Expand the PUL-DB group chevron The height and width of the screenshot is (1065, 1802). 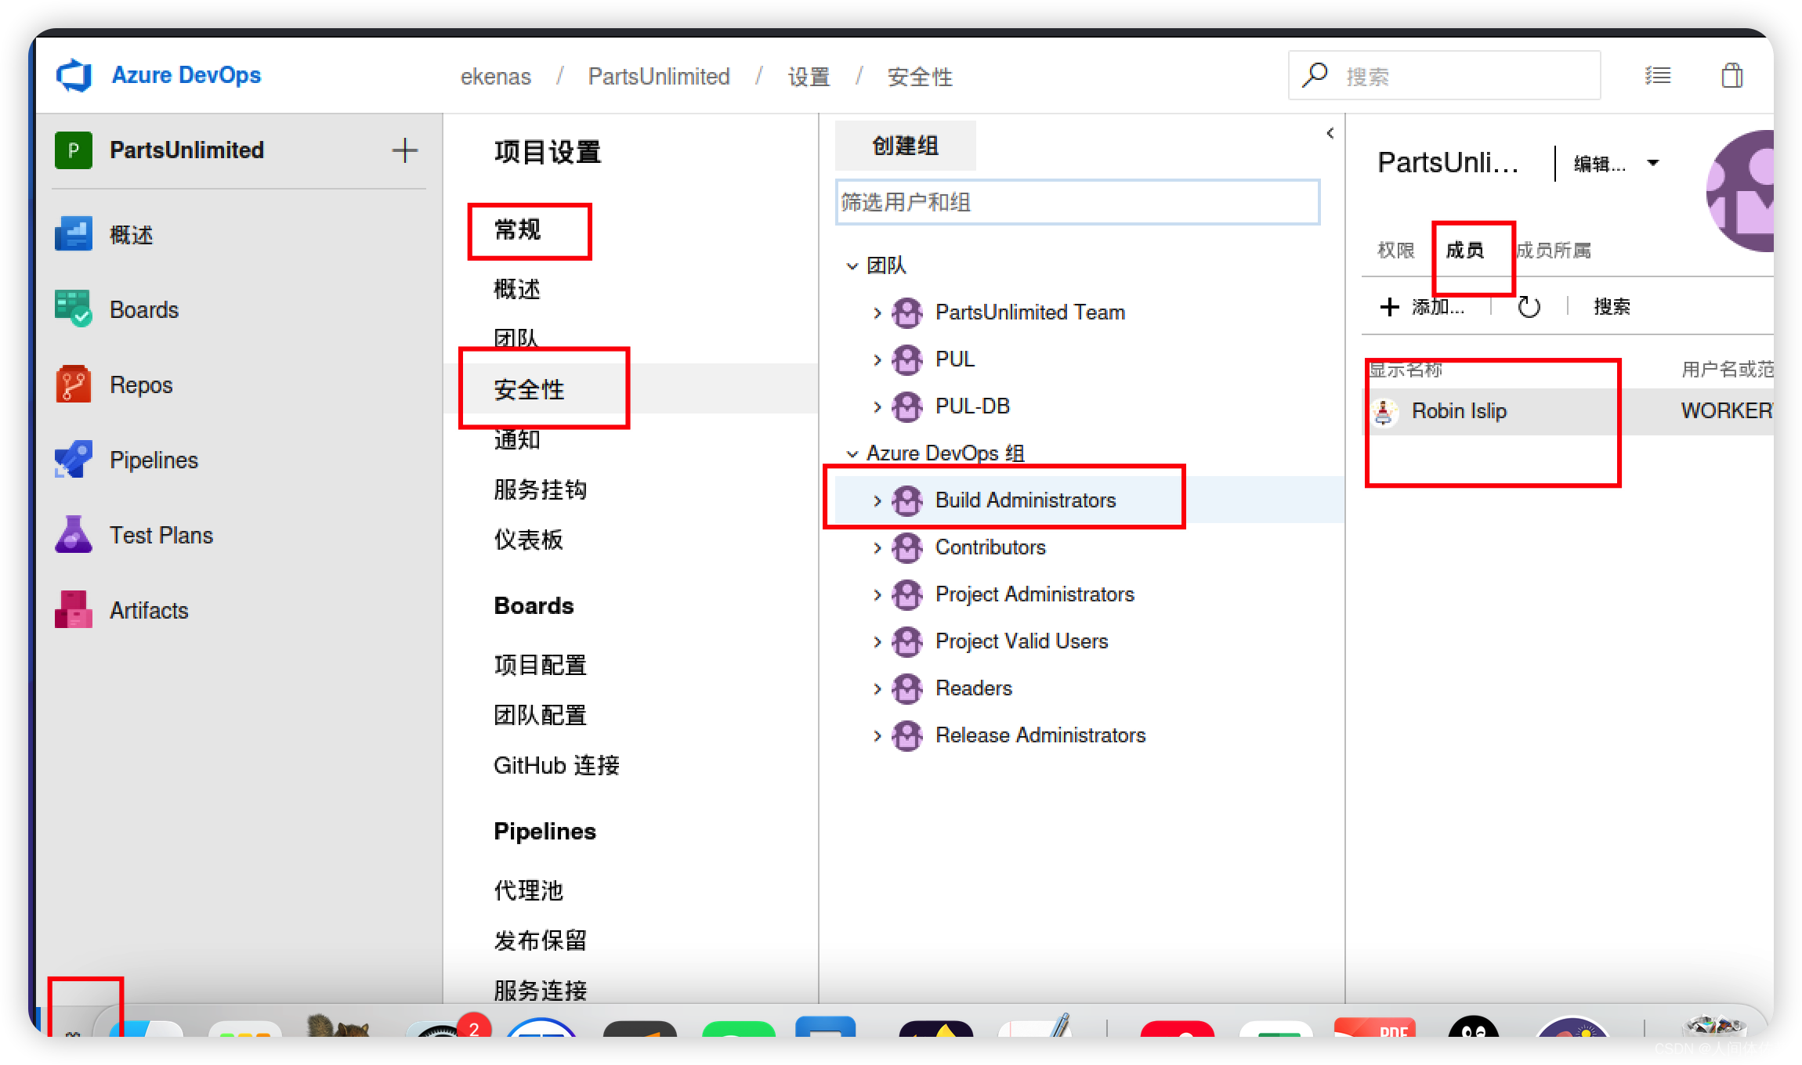[877, 407]
